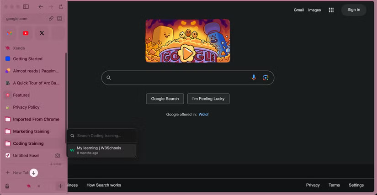This screenshot has width=377, height=195.
Task: Open the X favorite tile
Action: [42, 33]
